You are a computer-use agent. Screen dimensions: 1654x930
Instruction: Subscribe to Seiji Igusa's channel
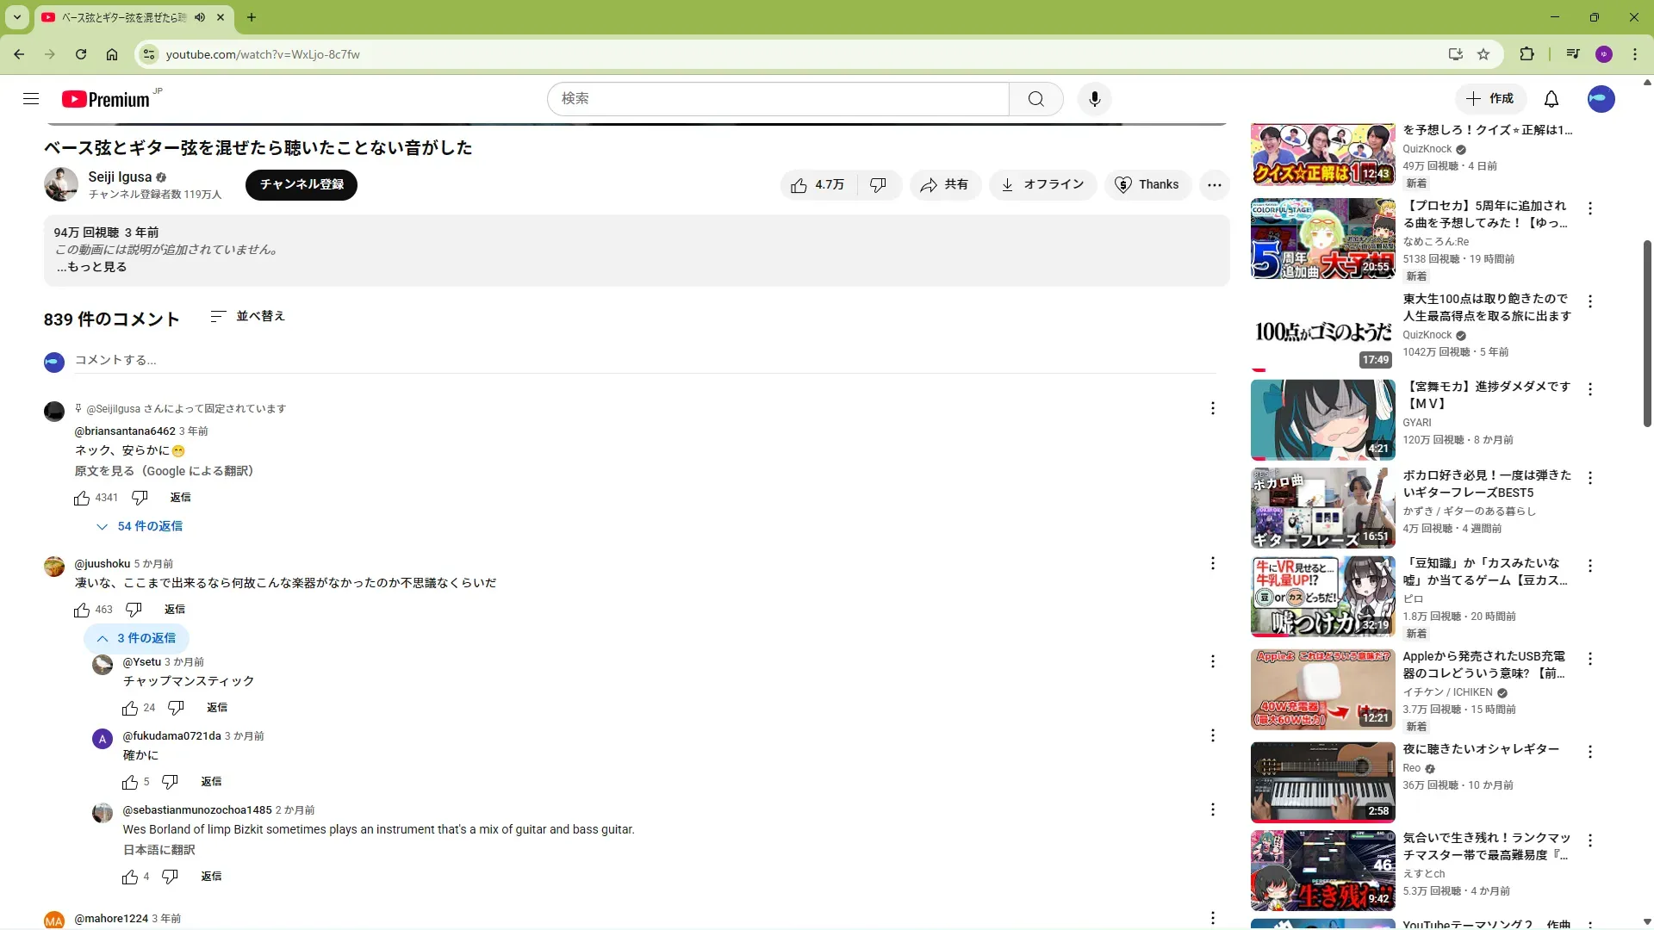click(301, 185)
